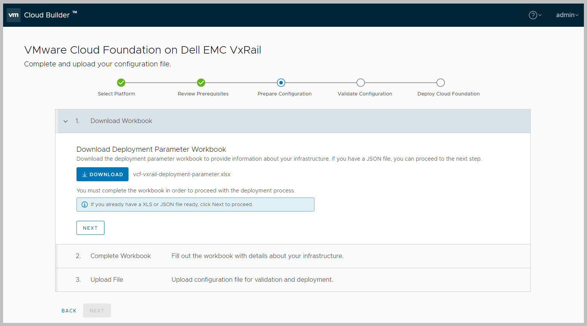Image resolution: width=587 pixels, height=326 pixels.
Task: Select the Deploy Cloud Foundation step circle
Action: [440, 83]
